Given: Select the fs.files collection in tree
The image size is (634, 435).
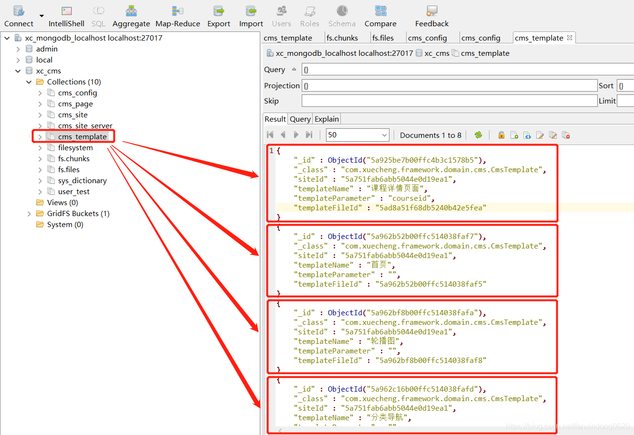Looking at the screenshot, I should 69,169.
